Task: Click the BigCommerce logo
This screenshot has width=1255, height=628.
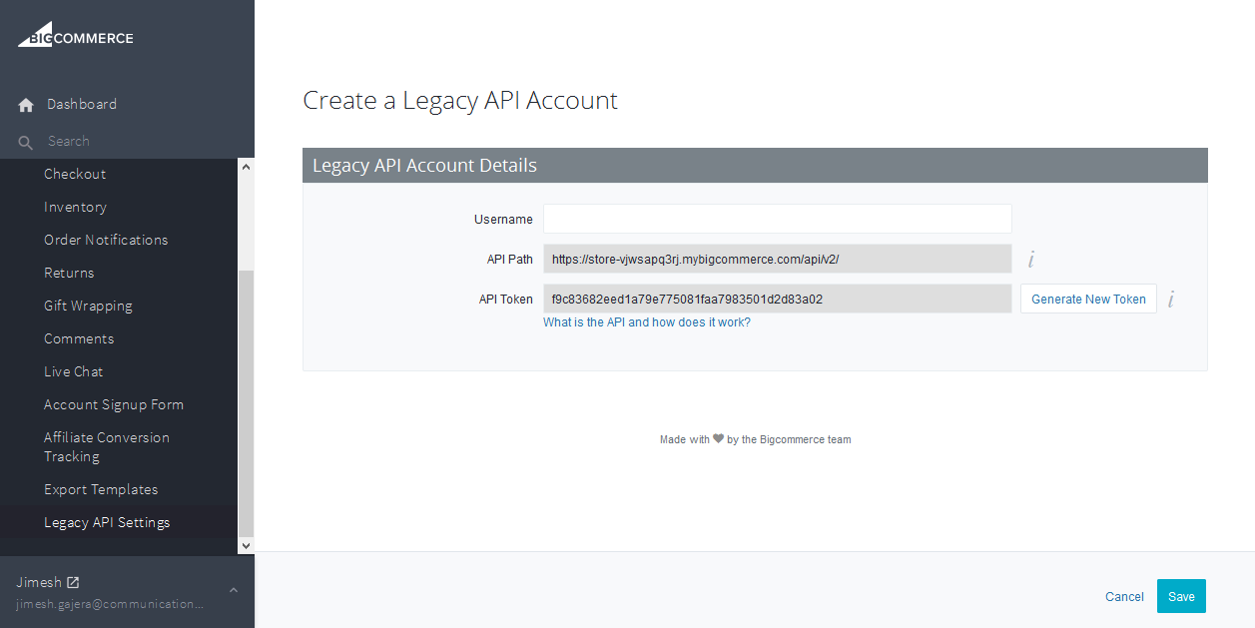Action: [x=76, y=35]
